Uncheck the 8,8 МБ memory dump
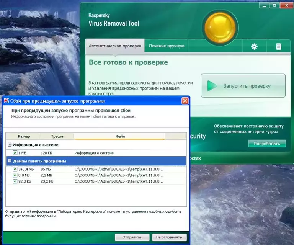The image size is (294, 245). click(x=15, y=175)
